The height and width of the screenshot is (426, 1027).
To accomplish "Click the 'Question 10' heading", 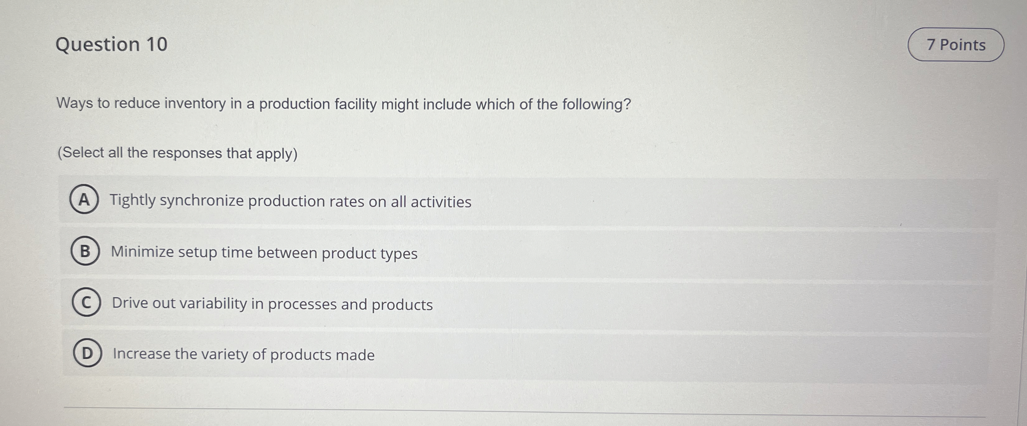I will pos(112,44).
